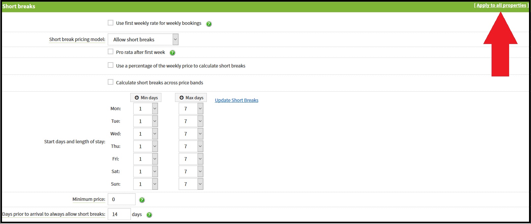
Task: Tick the Pro rata after first week checkbox
Action: (x=111, y=52)
